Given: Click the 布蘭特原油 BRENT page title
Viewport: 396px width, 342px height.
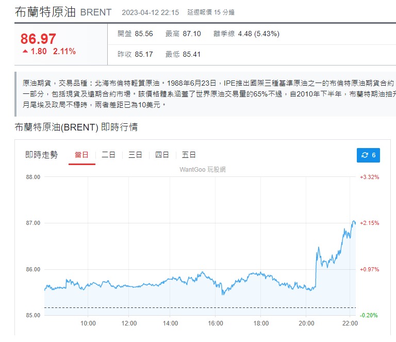Looking at the screenshot, I should [x=63, y=12].
